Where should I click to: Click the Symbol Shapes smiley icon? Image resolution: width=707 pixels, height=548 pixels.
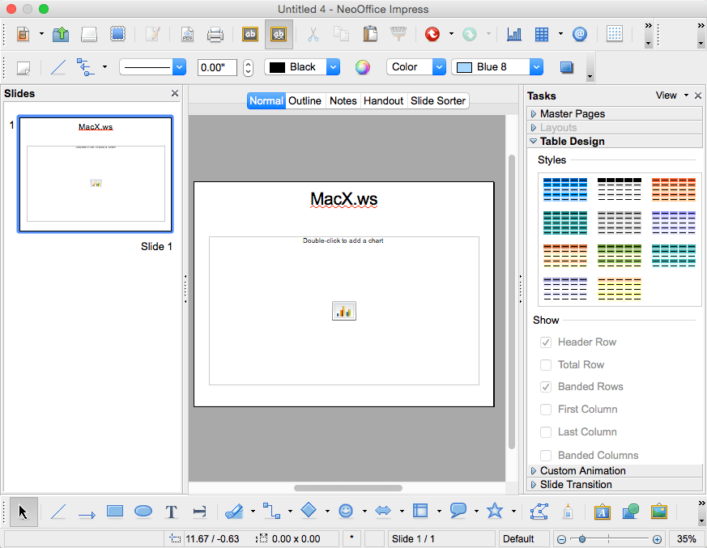coord(346,511)
